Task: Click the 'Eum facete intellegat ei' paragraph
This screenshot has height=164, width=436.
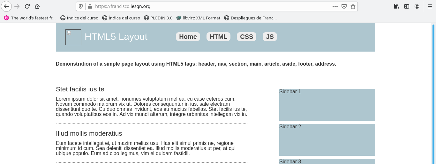Action: coord(146,148)
